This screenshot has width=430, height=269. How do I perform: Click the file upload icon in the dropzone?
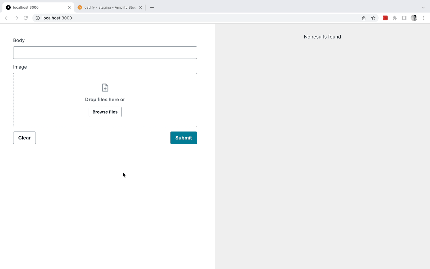tap(105, 87)
